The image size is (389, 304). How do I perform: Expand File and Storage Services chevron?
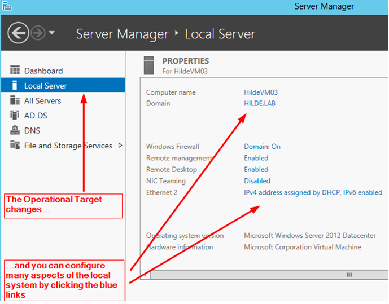(120, 145)
